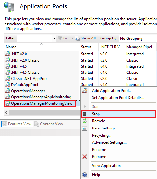Click the horizontal scrollbar left arrow
157x179 pixels.
tap(6, 112)
